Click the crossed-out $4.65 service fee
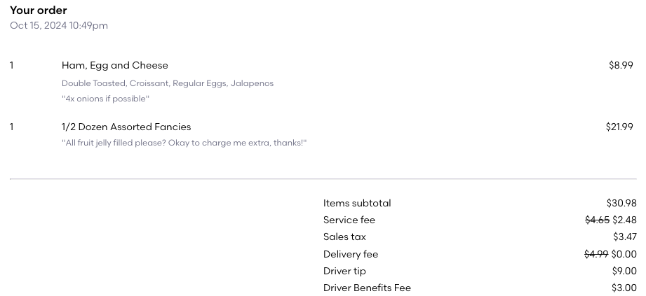The height and width of the screenshot is (296, 646). [597, 220]
